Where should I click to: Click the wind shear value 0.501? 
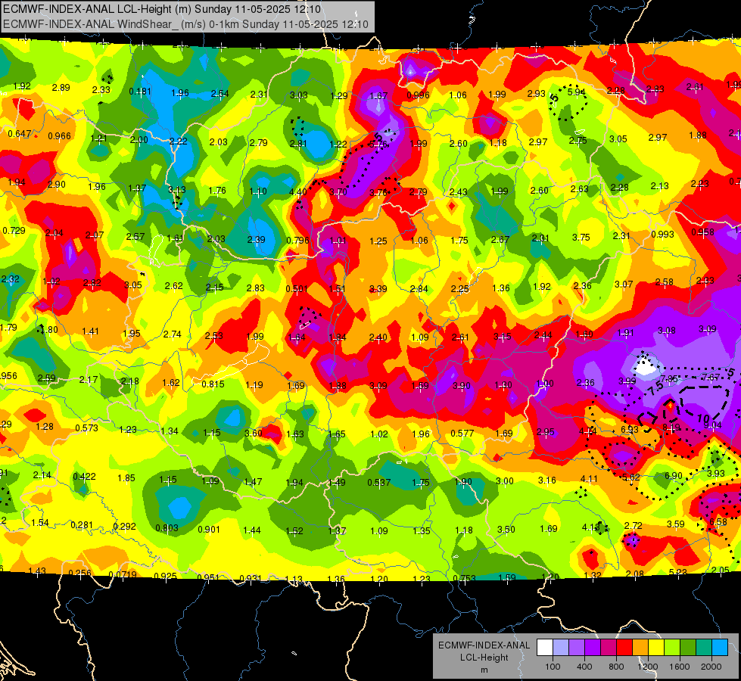(x=297, y=289)
